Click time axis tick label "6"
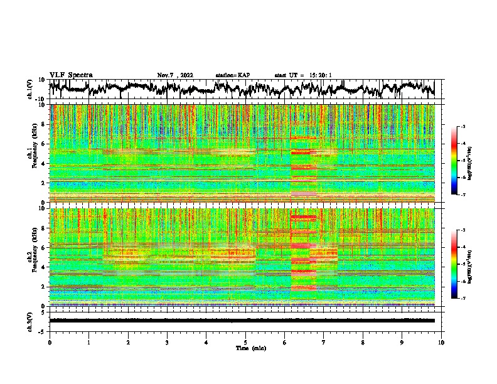The width and height of the screenshot is (497, 384). (285, 343)
